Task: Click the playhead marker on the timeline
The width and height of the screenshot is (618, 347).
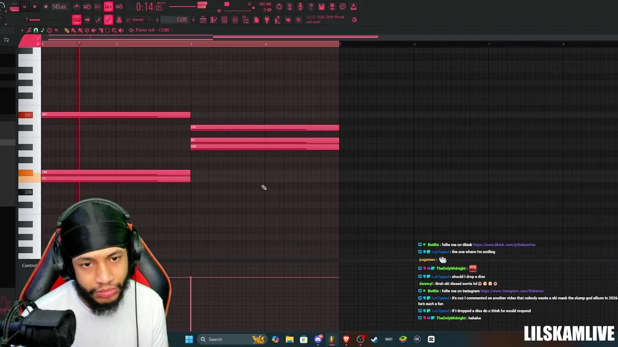Action: click(x=79, y=43)
